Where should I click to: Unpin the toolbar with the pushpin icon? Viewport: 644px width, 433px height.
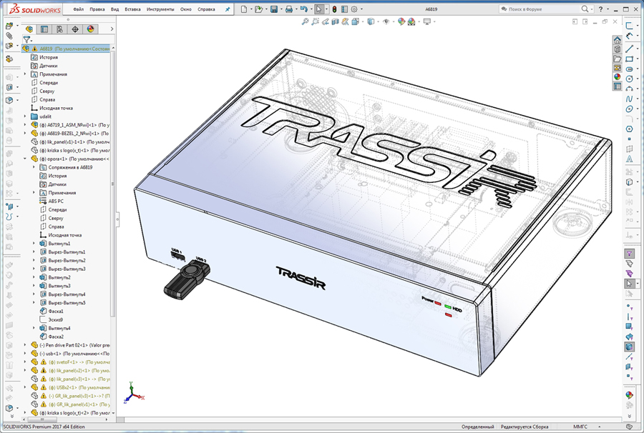[227, 9]
